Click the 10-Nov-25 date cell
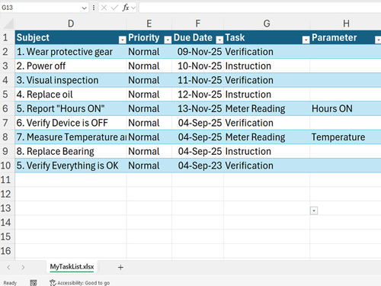381x286 pixels. (198, 66)
